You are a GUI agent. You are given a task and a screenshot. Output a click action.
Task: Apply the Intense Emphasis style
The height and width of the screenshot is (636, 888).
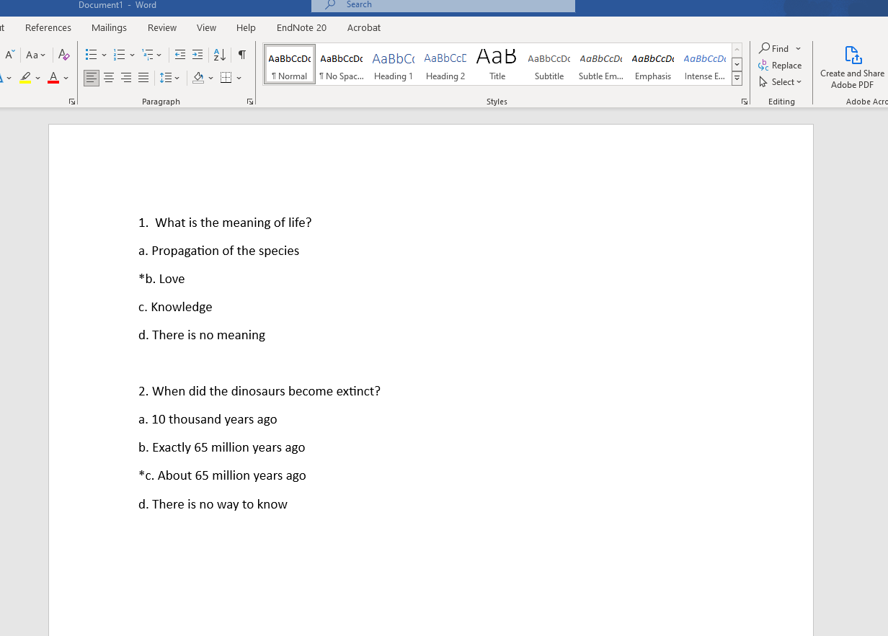pos(705,64)
